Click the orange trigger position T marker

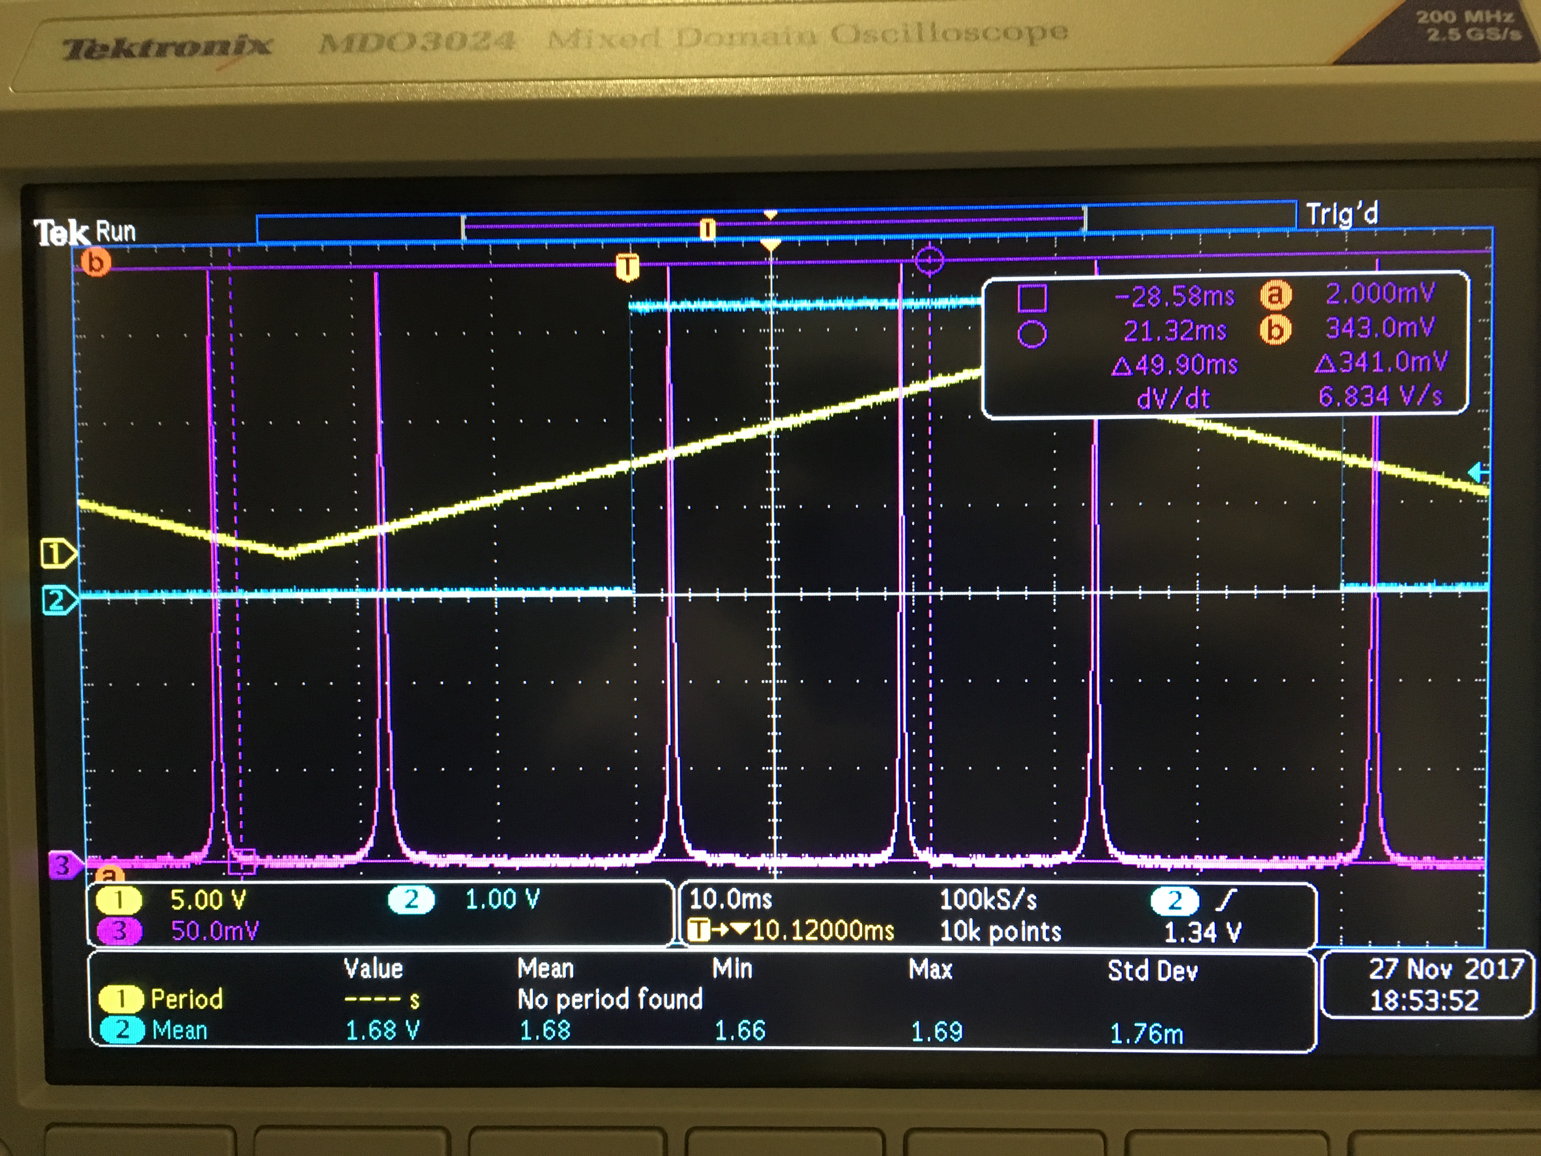pyautogui.click(x=627, y=267)
